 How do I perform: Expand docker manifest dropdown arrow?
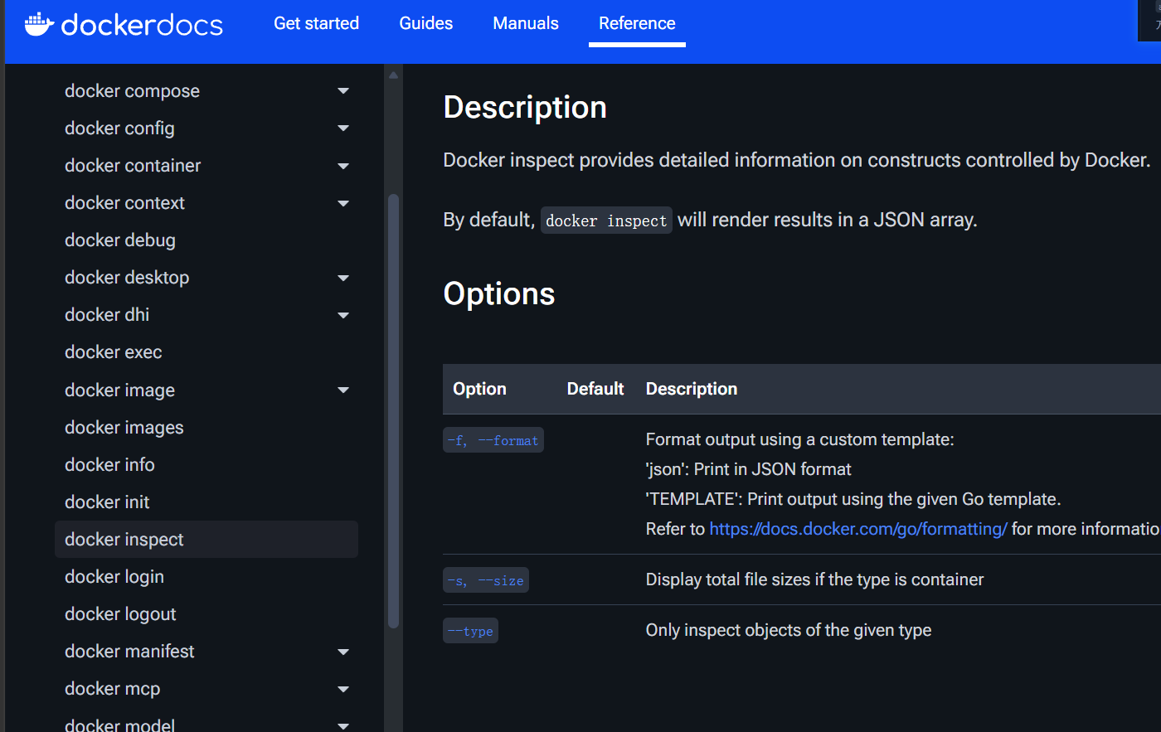click(343, 652)
